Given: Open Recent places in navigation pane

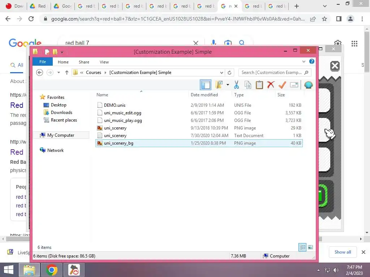Looking at the screenshot, I should tap(64, 120).
